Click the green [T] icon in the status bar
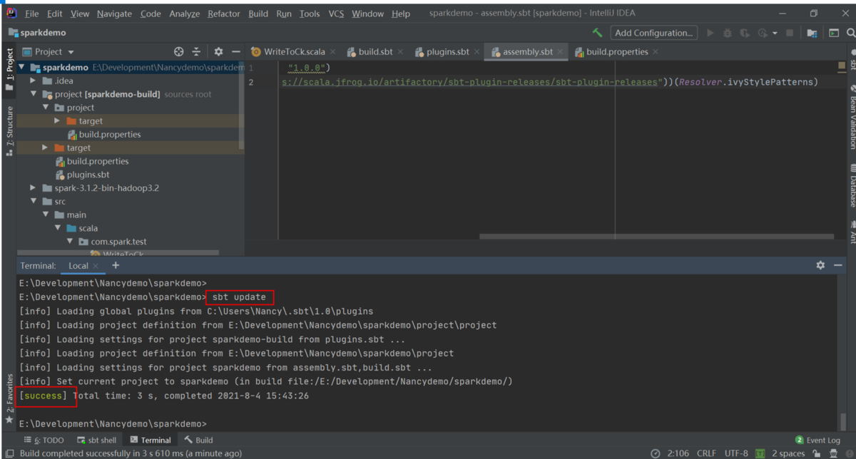Viewport: 856px width, 459px height. tap(760, 453)
